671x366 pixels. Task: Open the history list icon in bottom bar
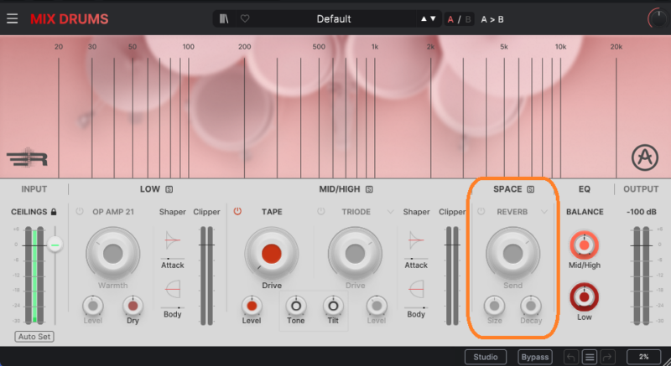tap(590, 357)
